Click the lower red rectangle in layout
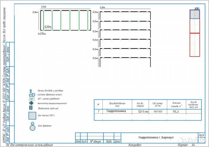This screenshot has height=147, width=209. coord(194,45)
